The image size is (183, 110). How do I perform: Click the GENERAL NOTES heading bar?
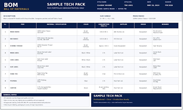45,95
